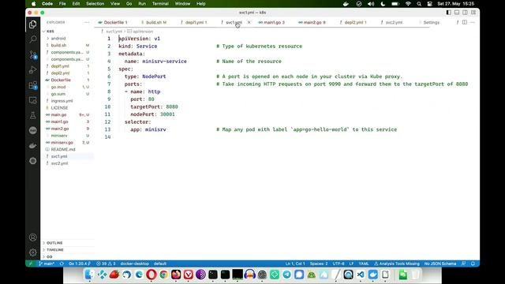
Task: Click the volume icon in menu bar
Action: pyautogui.click(x=371, y=4)
